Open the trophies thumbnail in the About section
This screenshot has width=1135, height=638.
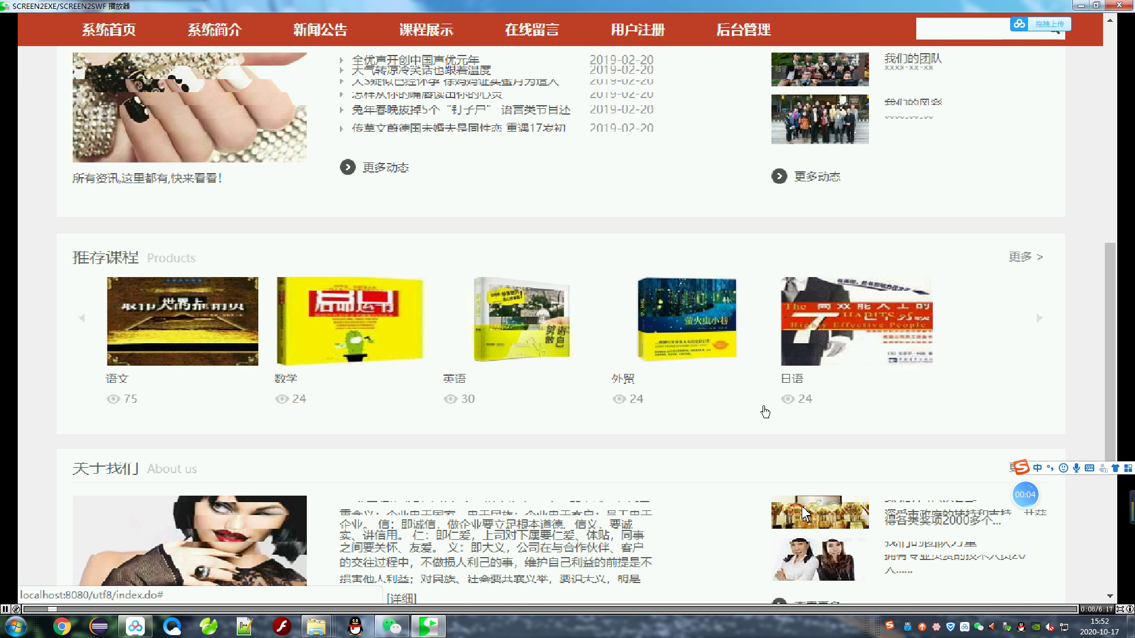pos(820,512)
